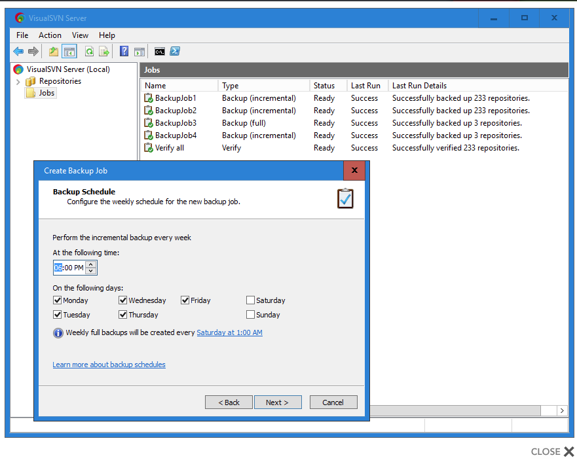
Task: Open the command prompt toolbar icon
Action: point(159,52)
